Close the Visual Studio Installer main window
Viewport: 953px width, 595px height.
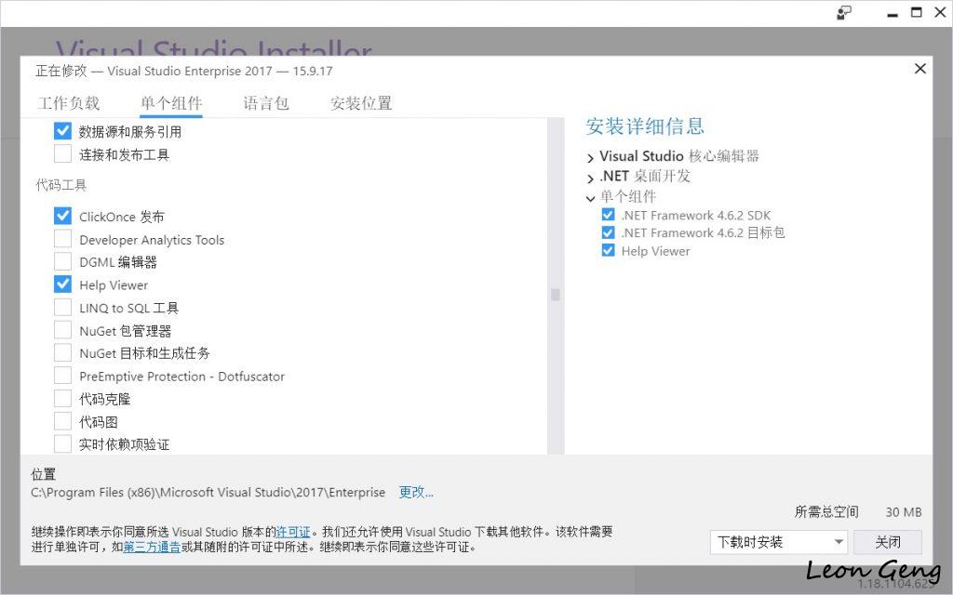pyautogui.click(x=940, y=13)
